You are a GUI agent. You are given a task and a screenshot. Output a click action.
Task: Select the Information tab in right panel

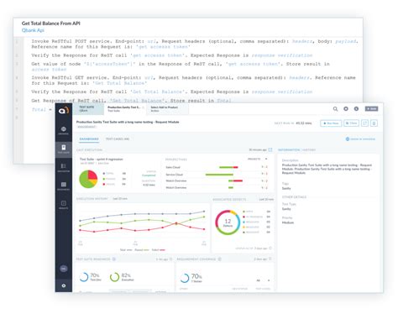(289, 150)
